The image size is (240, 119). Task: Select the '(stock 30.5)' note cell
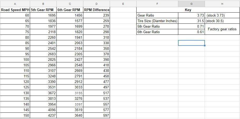click(x=222, y=21)
